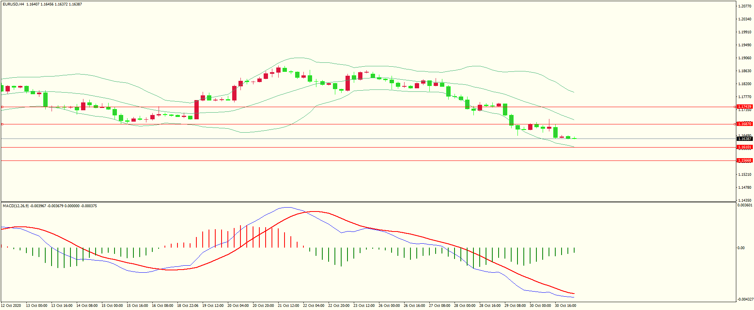This screenshot has height=310, width=754.
Task: Click the EURUSD,H4 chart title text
Action: tap(13, 4)
